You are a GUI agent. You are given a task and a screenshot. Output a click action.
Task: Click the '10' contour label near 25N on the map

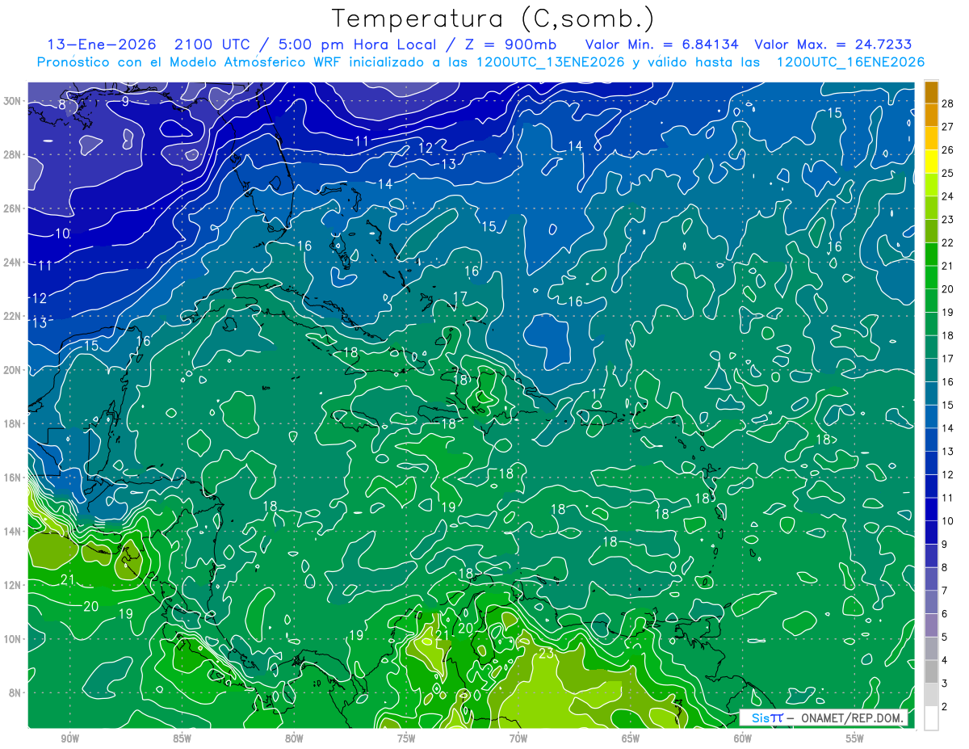tap(62, 234)
